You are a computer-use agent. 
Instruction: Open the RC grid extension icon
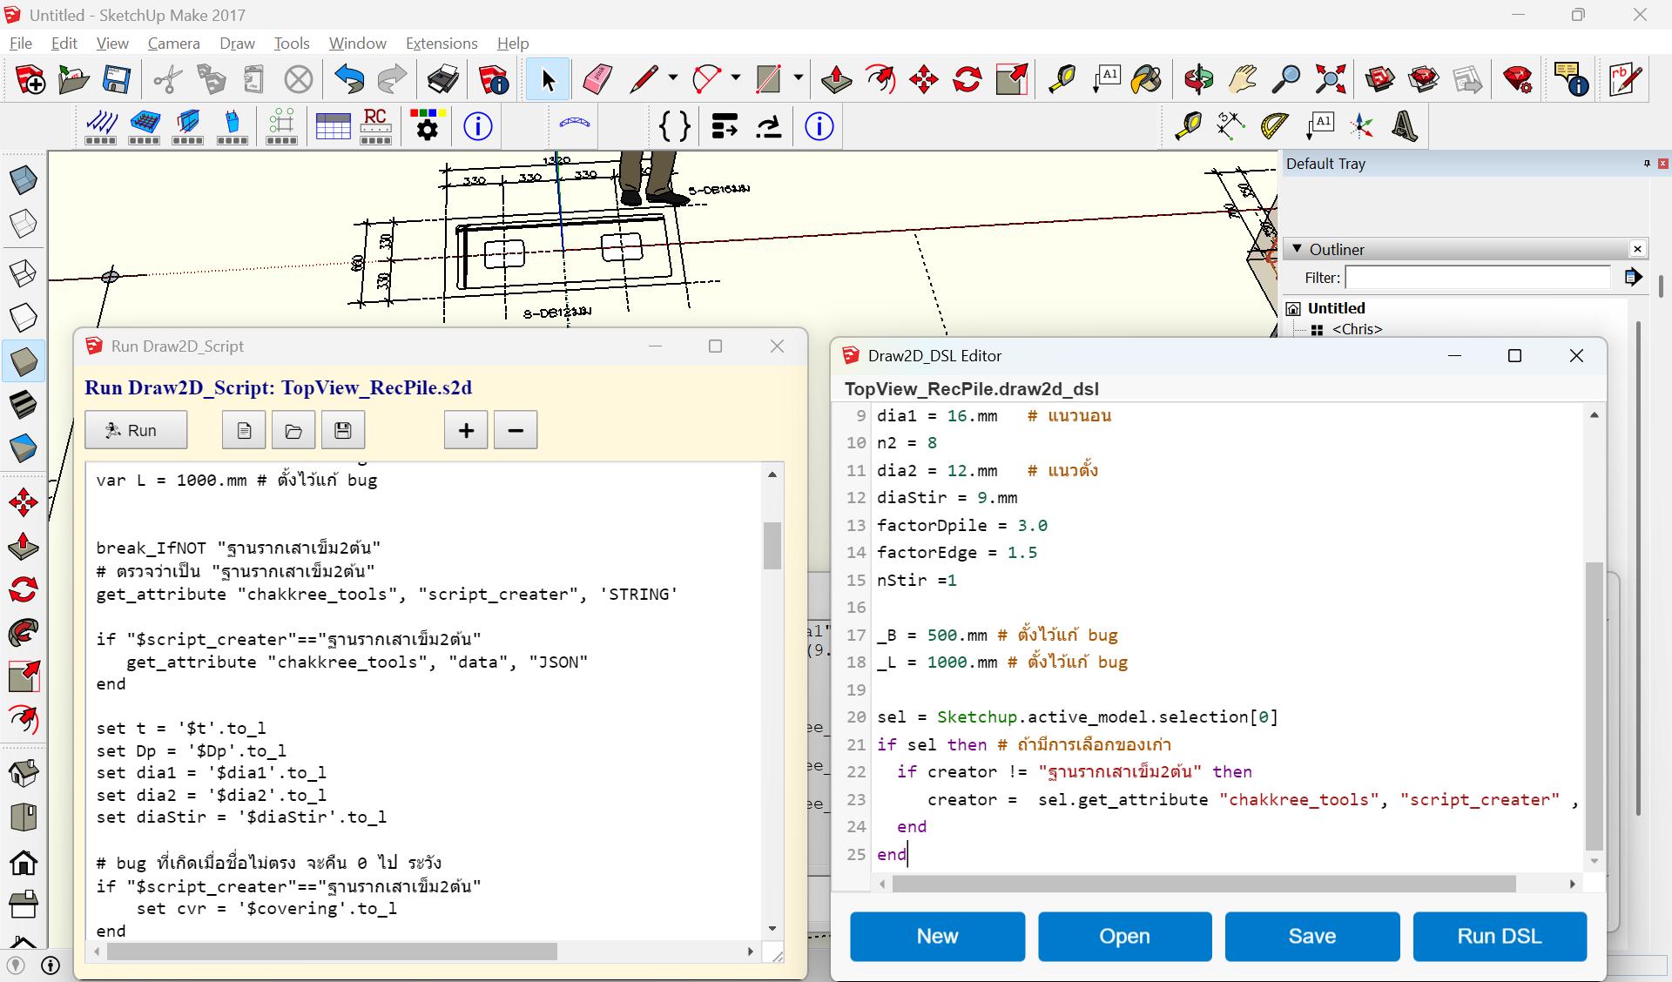pos(375,126)
